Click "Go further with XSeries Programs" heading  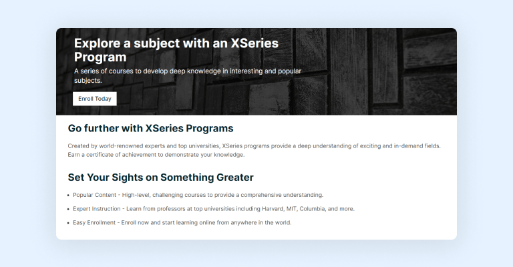point(150,128)
